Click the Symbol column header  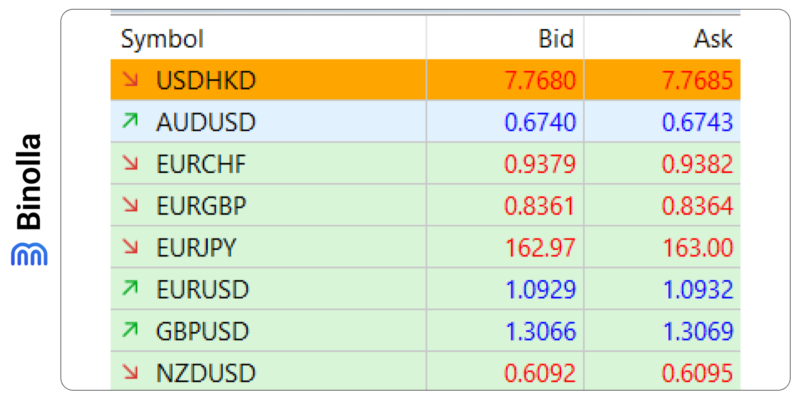click(x=162, y=38)
